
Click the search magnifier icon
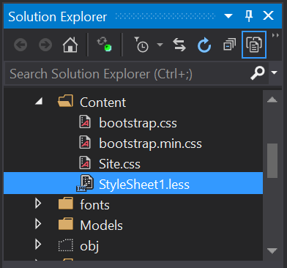click(258, 73)
